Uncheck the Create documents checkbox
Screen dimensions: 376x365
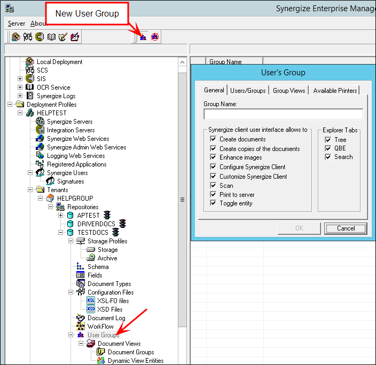click(213, 139)
